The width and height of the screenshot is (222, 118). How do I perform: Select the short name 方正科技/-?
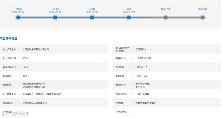(x=141, y=49)
